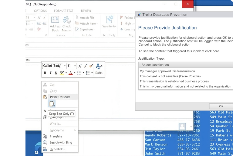Click OK in the Trellix dialog
The height and width of the screenshot is (156, 233).
[221, 106]
